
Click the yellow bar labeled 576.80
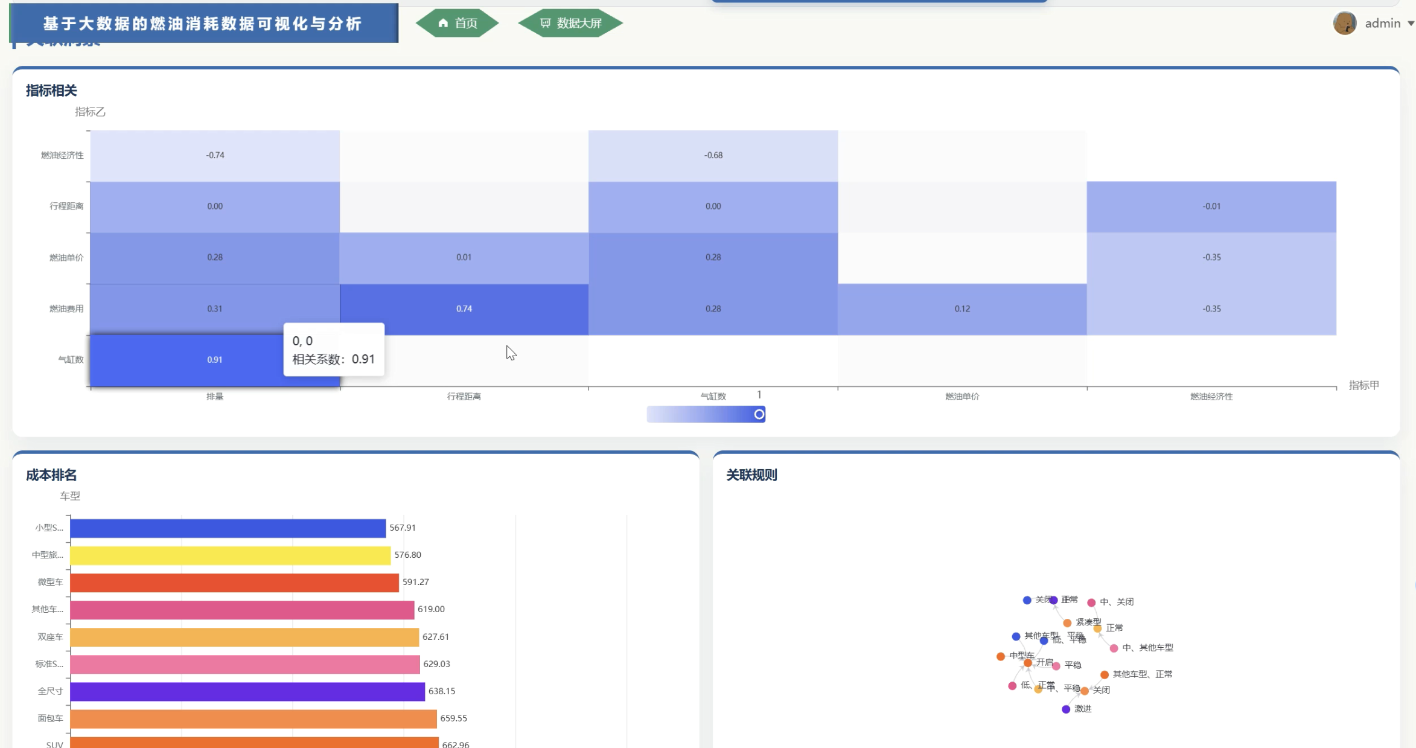(231, 555)
